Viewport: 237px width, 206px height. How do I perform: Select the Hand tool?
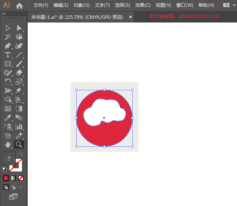(8, 145)
